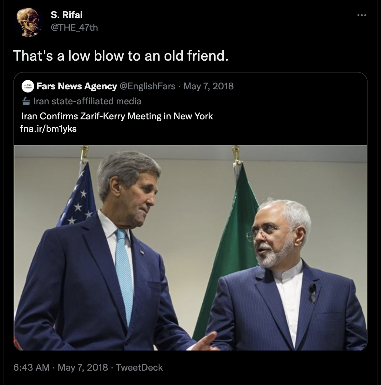Click the TweetDeck source label

(x=140, y=367)
